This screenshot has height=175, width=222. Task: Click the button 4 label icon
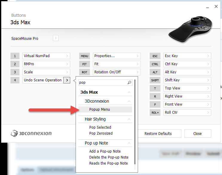(15, 80)
